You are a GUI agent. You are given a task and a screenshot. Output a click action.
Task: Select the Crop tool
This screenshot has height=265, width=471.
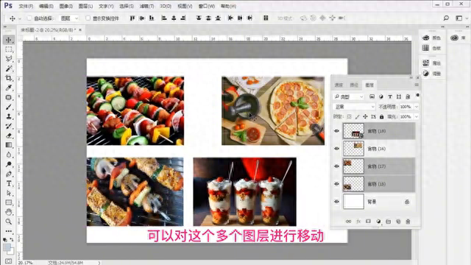point(8,78)
